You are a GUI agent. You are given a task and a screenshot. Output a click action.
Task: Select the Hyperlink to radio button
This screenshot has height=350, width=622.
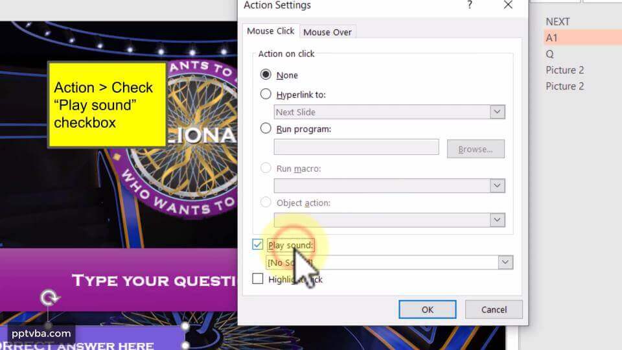[266, 94]
